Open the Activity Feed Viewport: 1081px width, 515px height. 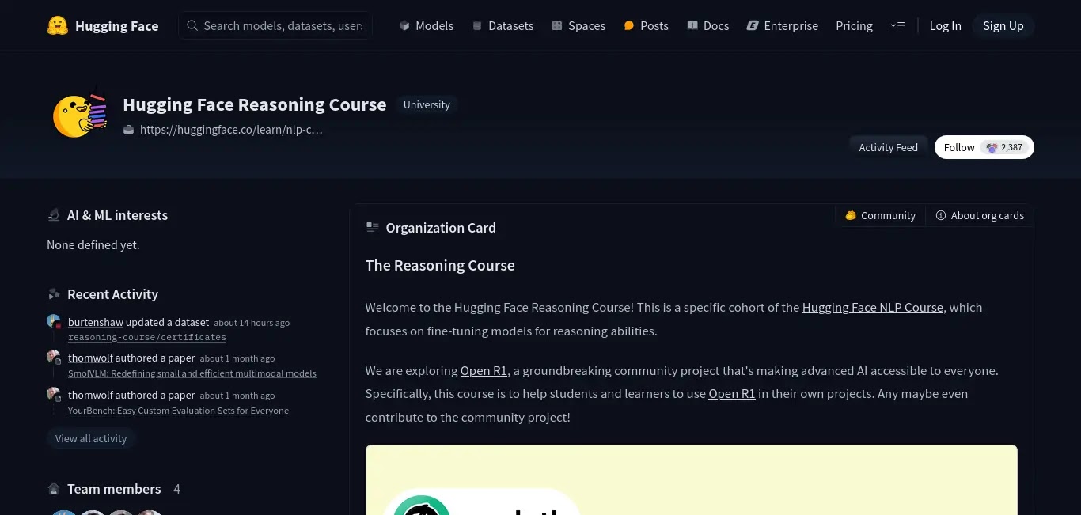coord(888,147)
